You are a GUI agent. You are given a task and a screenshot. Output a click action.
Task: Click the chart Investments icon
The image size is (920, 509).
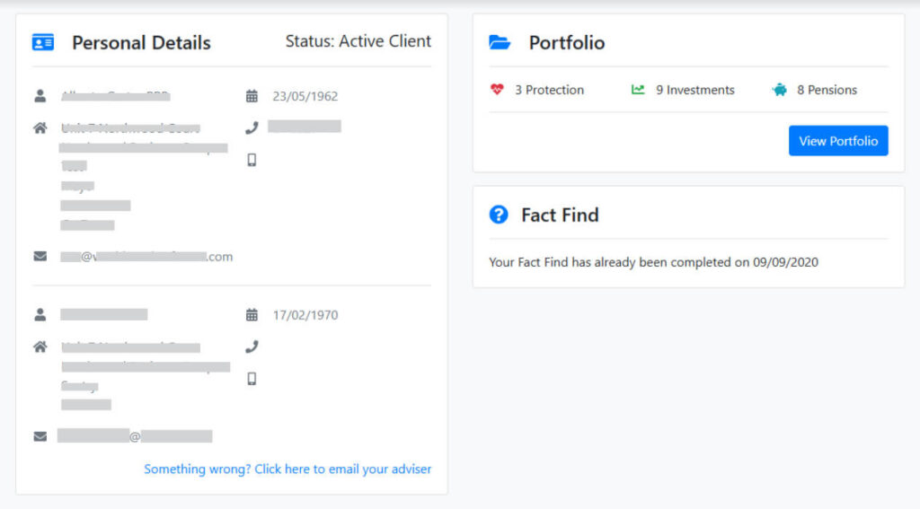(x=638, y=90)
